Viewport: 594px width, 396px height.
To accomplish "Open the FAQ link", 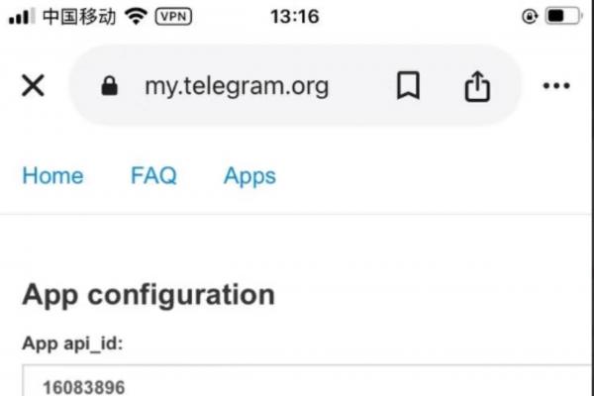I will (153, 176).
